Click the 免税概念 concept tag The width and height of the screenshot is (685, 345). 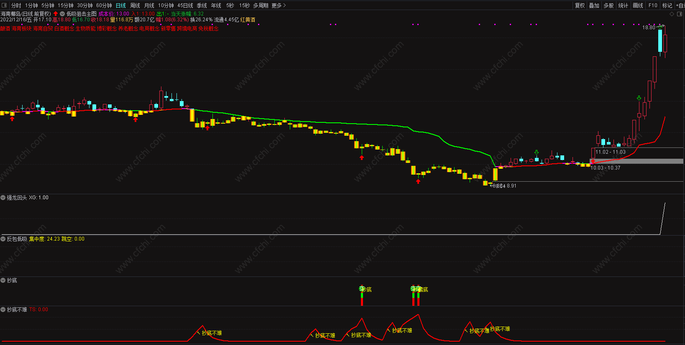[209, 28]
